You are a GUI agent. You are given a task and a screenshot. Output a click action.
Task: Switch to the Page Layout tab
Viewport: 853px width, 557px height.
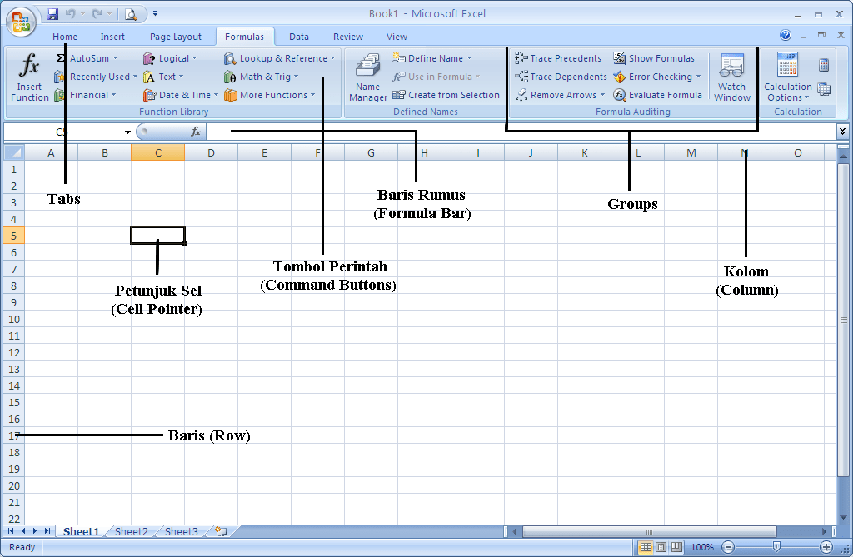[x=176, y=37]
